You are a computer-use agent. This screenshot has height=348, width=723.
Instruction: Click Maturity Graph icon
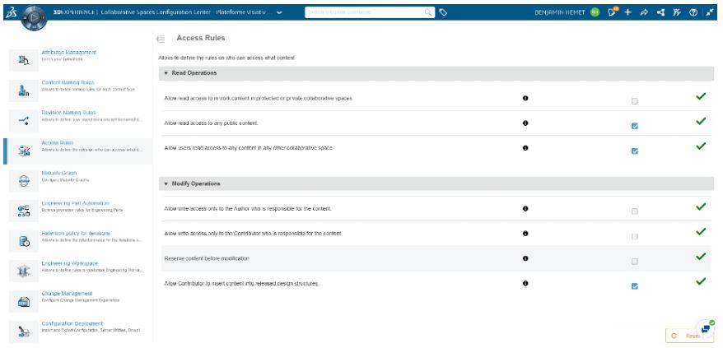coord(24,181)
